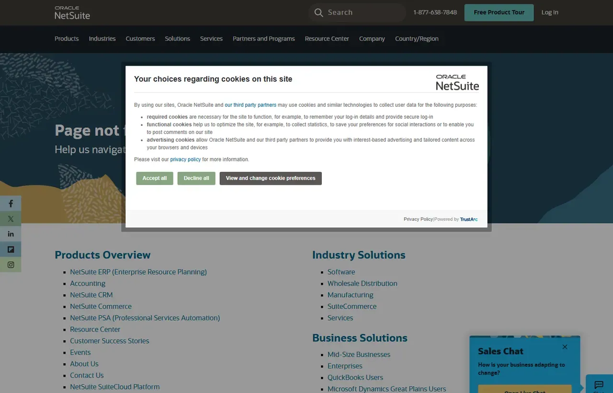Open the SuiteCommerce link
This screenshot has height=393, width=613.
[x=352, y=306]
